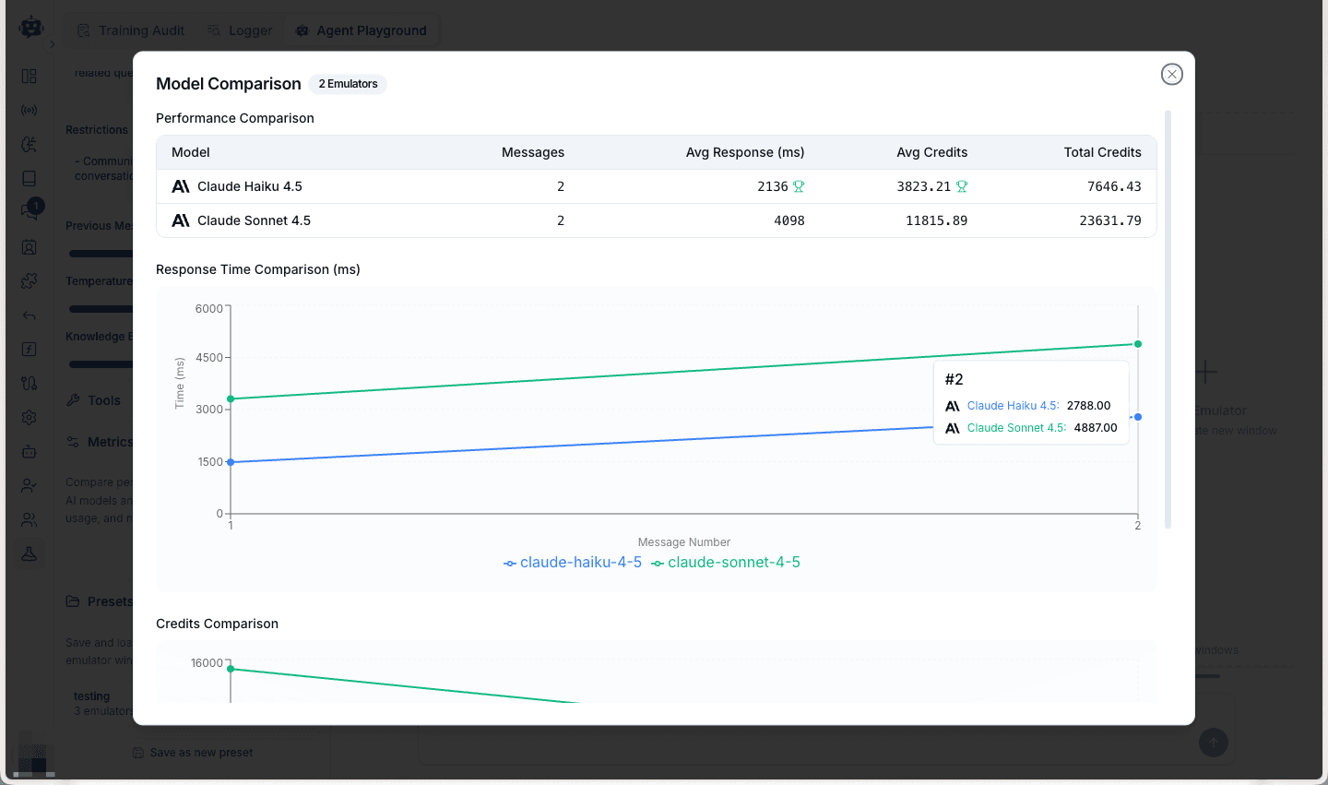Image resolution: width=1328 pixels, height=785 pixels.
Task: Select the lab flask icon in the sidebar
Action: point(29,554)
